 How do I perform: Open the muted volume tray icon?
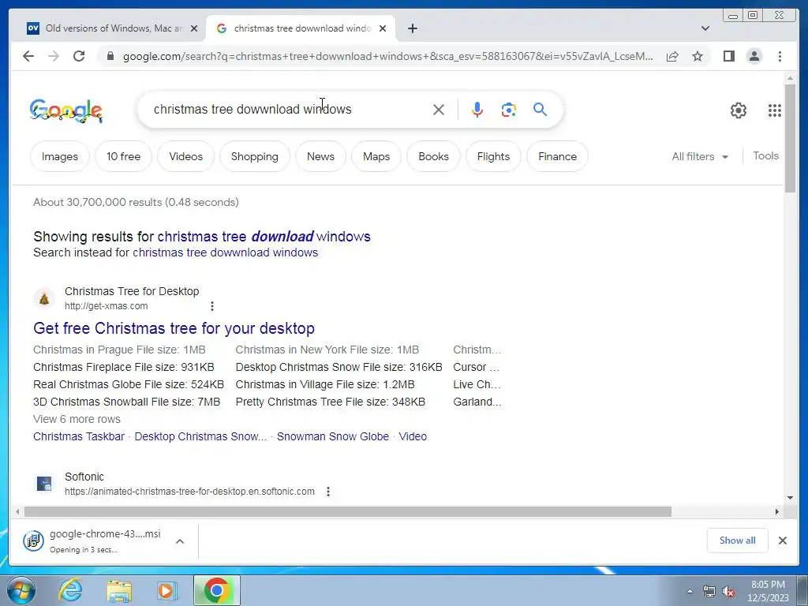coord(728,592)
